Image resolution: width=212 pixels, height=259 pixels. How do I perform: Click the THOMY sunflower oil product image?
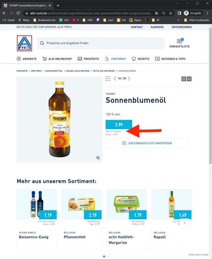tap(60, 119)
